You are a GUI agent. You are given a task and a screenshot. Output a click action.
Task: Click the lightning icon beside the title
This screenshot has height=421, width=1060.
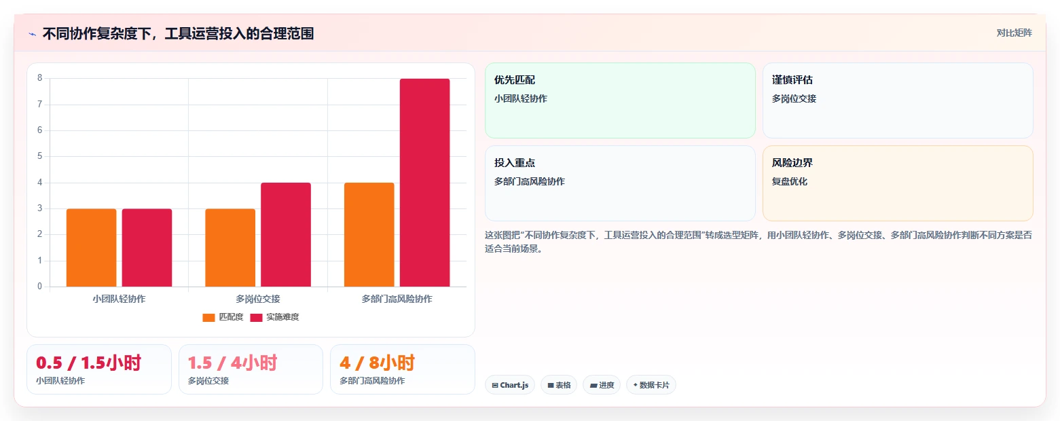32,34
